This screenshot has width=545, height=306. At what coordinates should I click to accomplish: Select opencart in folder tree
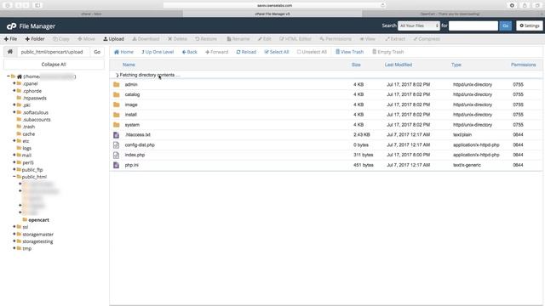coord(38,220)
